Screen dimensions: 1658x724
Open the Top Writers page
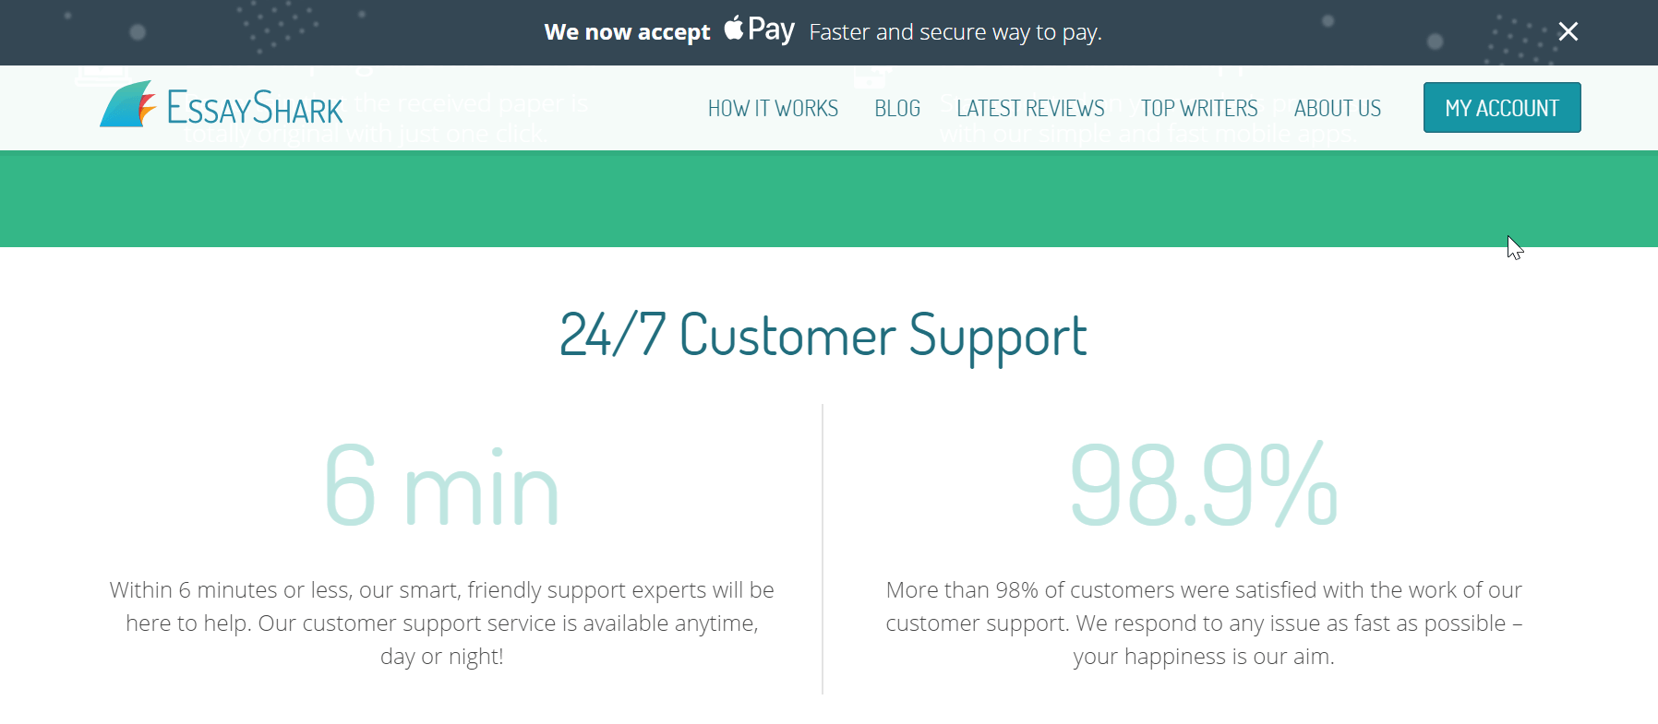coord(1199,108)
